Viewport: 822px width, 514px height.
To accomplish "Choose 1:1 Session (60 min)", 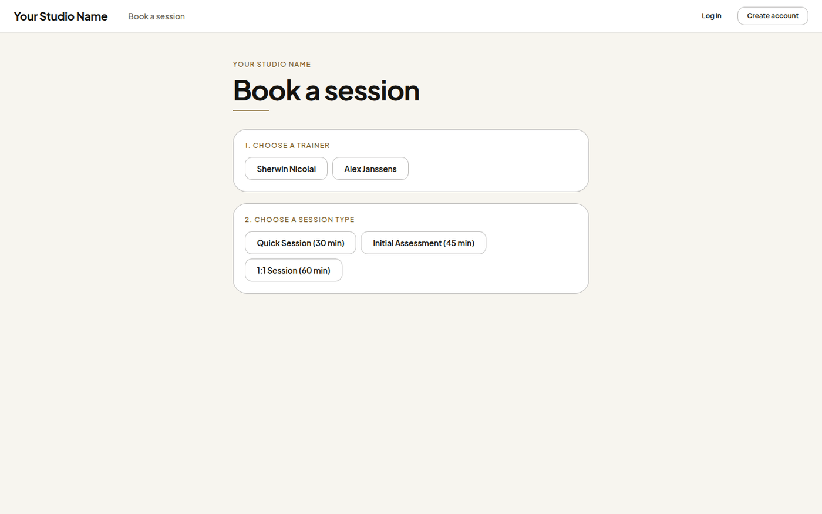I will 294,270.
